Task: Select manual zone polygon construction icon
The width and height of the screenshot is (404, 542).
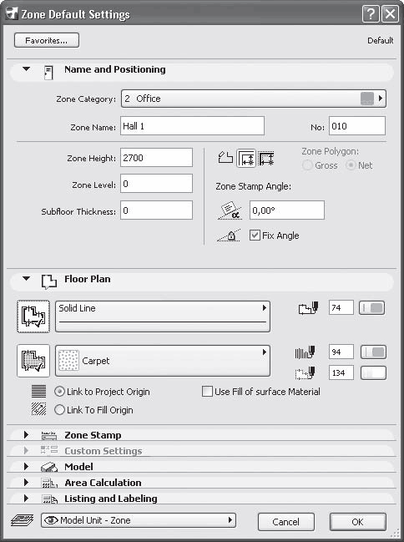Action: click(225, 158)
